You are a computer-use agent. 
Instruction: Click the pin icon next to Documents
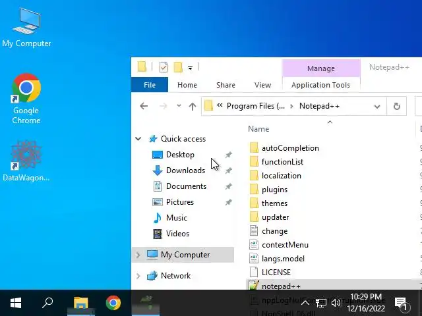(229, 186)
